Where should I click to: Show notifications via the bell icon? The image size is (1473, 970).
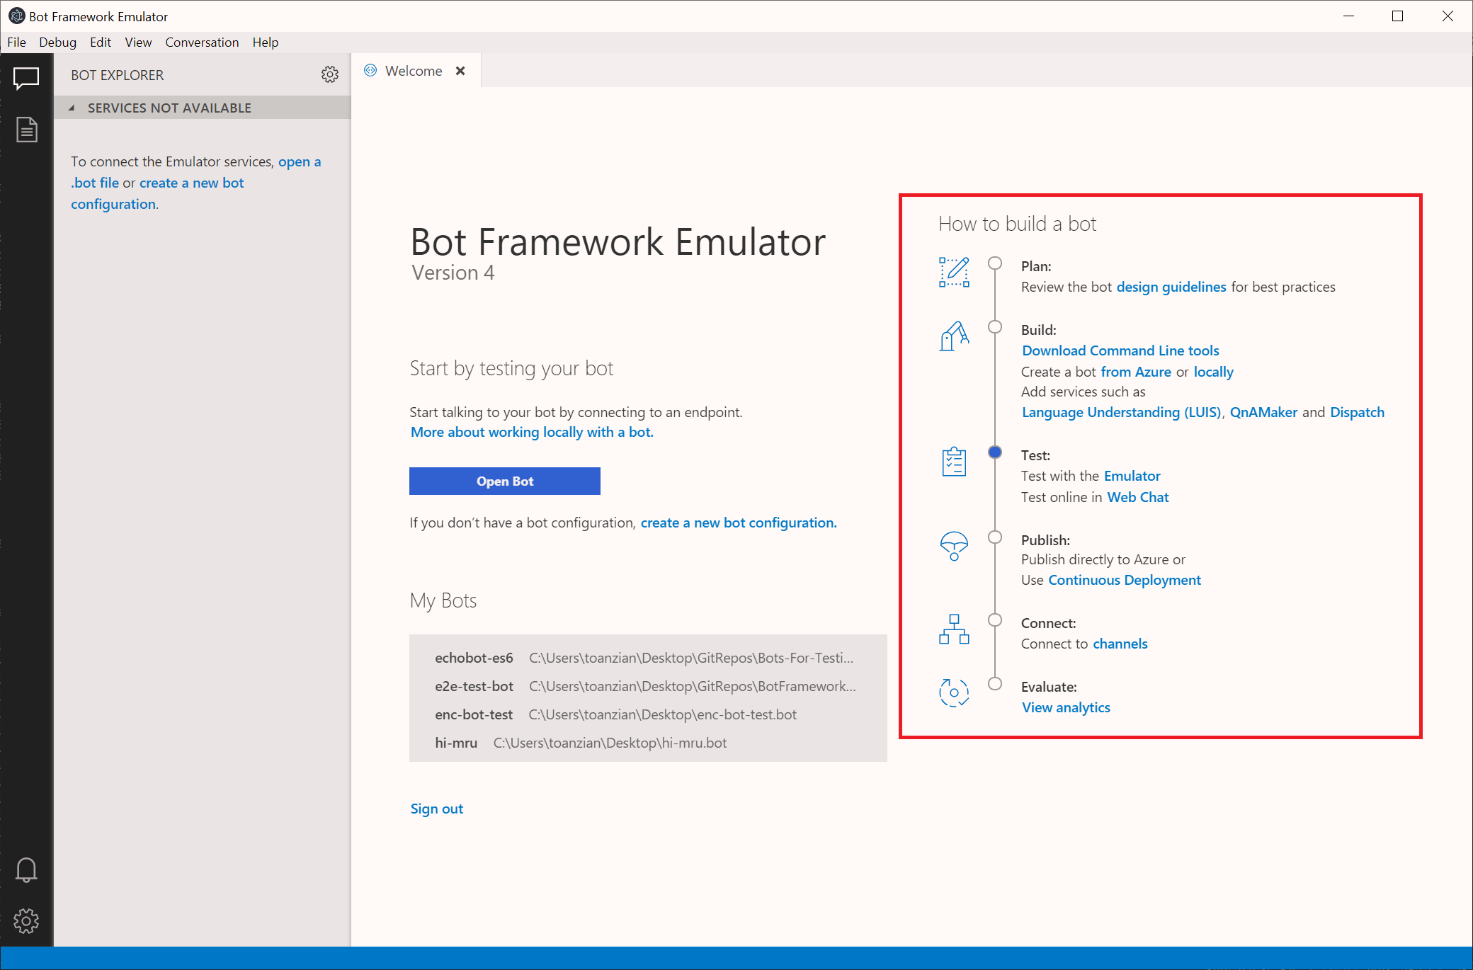coord(26,869)
